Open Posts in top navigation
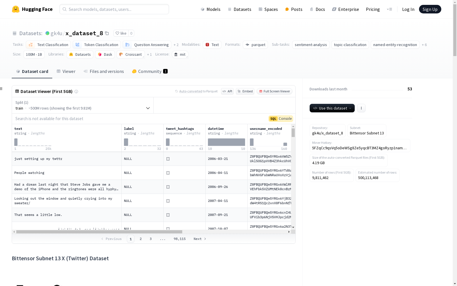Viewport: 457px width, 286px height. click(294, 9)
